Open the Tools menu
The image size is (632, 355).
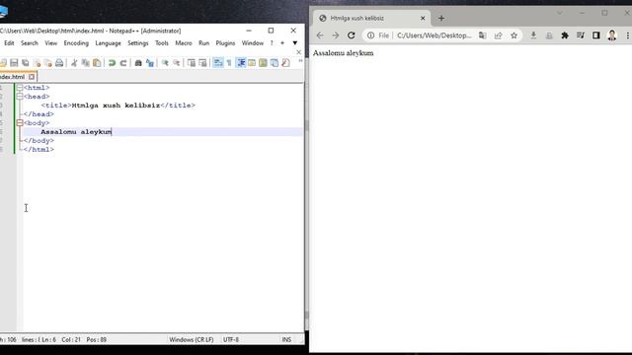point(162,43)
